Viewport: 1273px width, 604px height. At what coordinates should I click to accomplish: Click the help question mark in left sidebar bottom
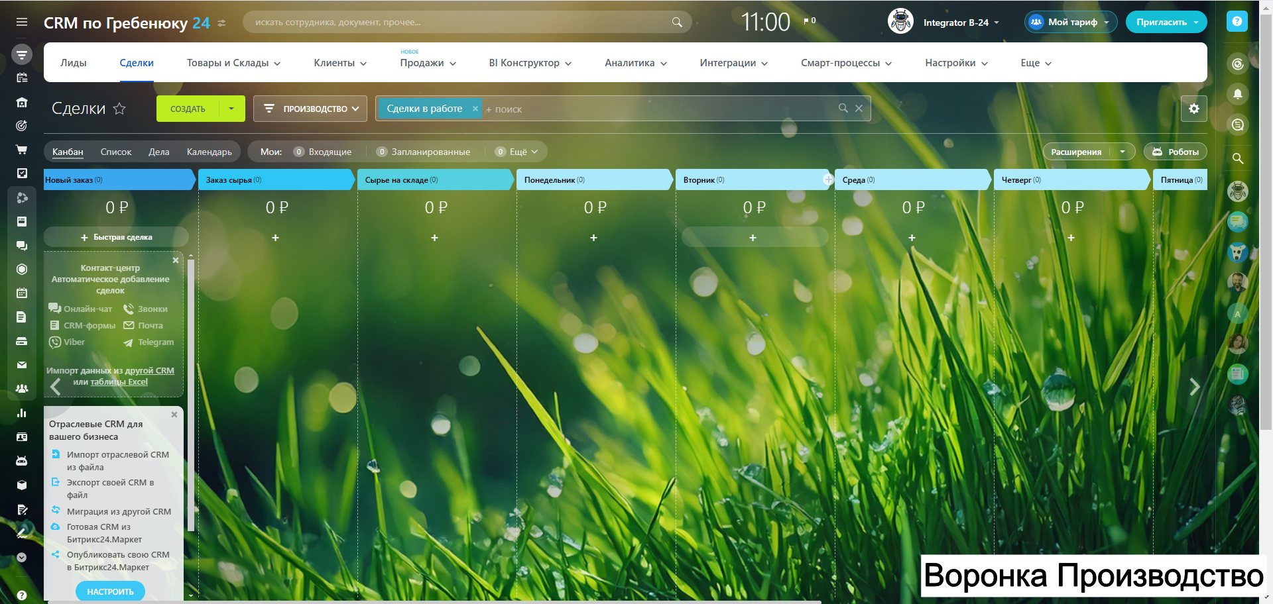(22, 595)
